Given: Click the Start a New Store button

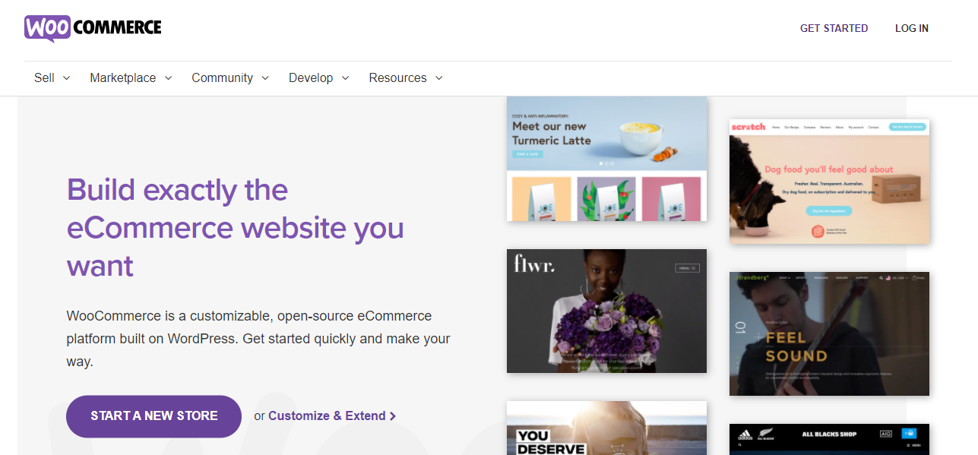Looking at the screenshot, I should coord(154,416).
